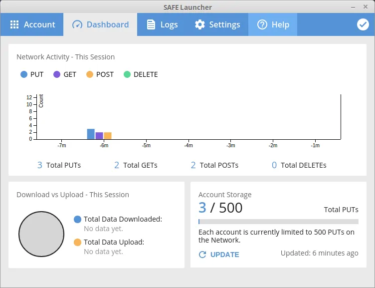Click the Help question mark icon
Screen dimensions: 375x288
click(x=262, y=24)
